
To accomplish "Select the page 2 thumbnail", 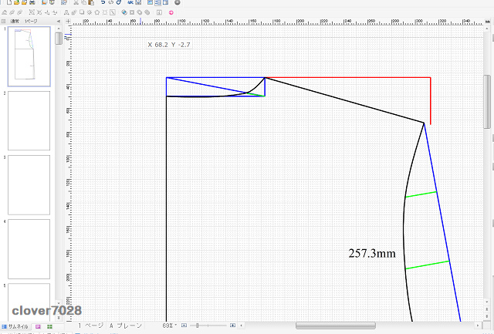I will [29, 120].
